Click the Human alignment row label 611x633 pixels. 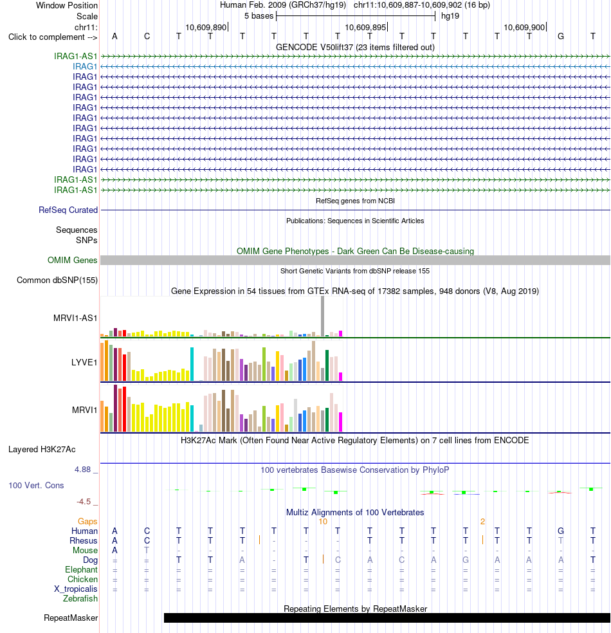point(84,531)
